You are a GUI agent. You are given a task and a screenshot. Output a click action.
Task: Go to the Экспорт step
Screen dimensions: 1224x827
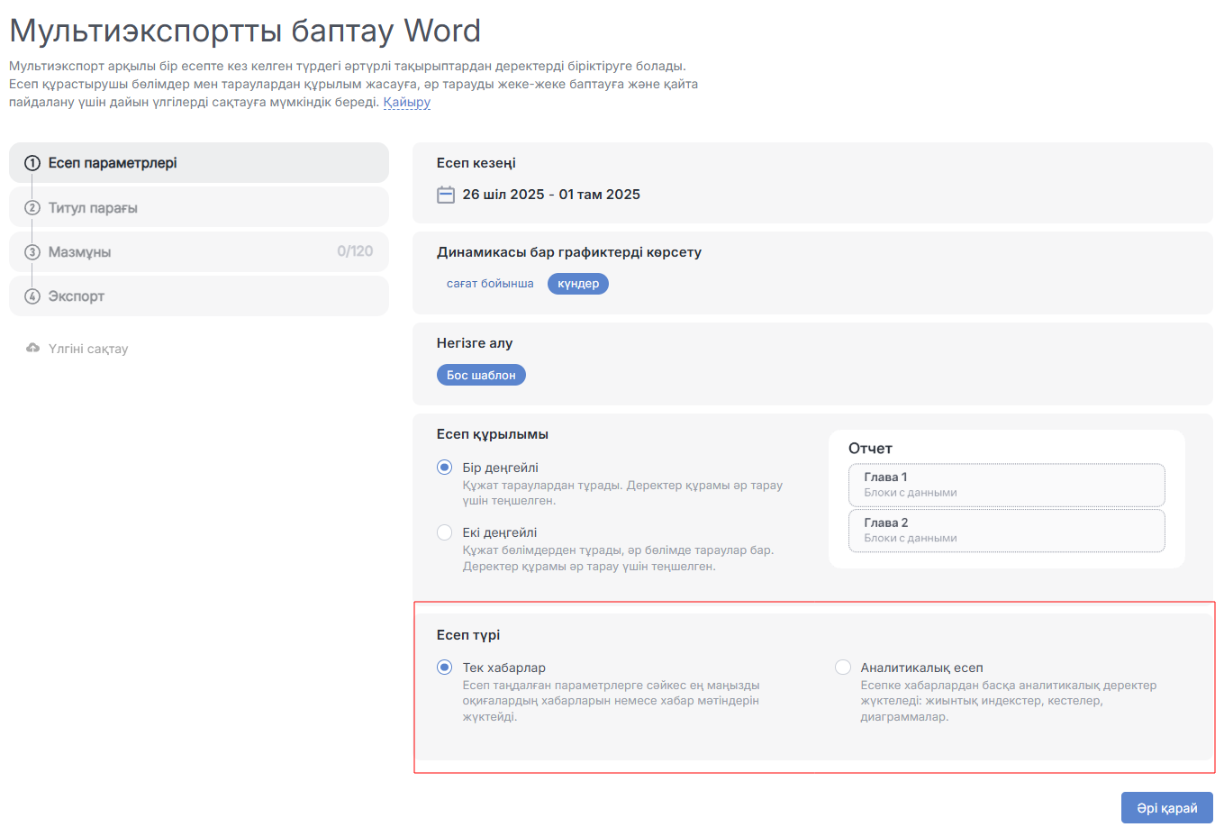77,296
